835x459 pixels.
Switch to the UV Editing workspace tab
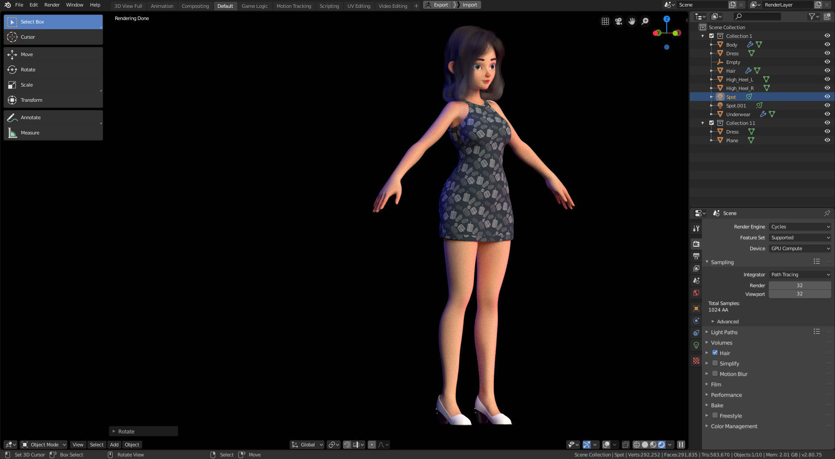(x=359, y=6)
